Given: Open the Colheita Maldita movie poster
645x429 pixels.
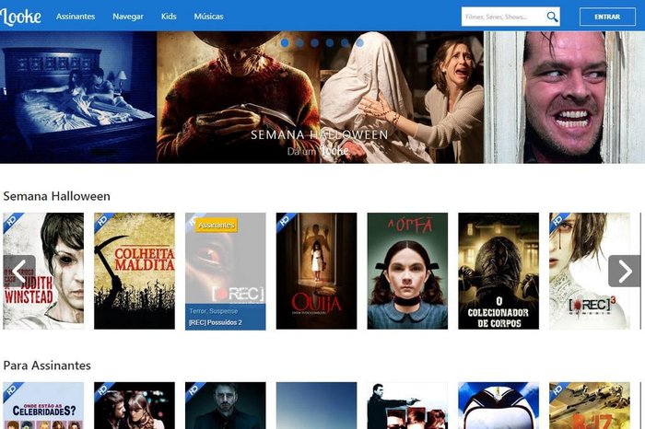Looking at the screenshot, I should (x=135, y=271).
